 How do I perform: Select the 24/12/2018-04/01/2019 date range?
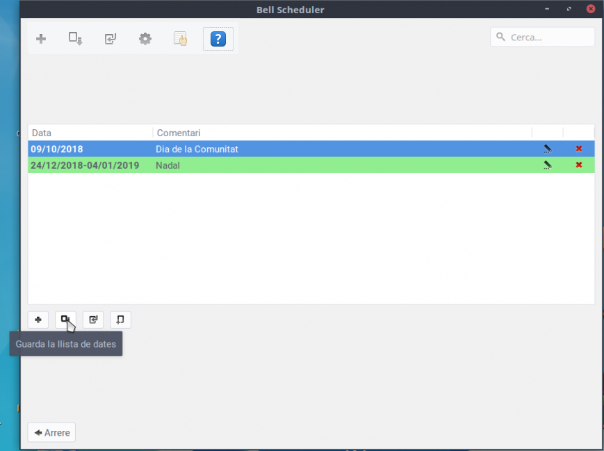[85, 165]
